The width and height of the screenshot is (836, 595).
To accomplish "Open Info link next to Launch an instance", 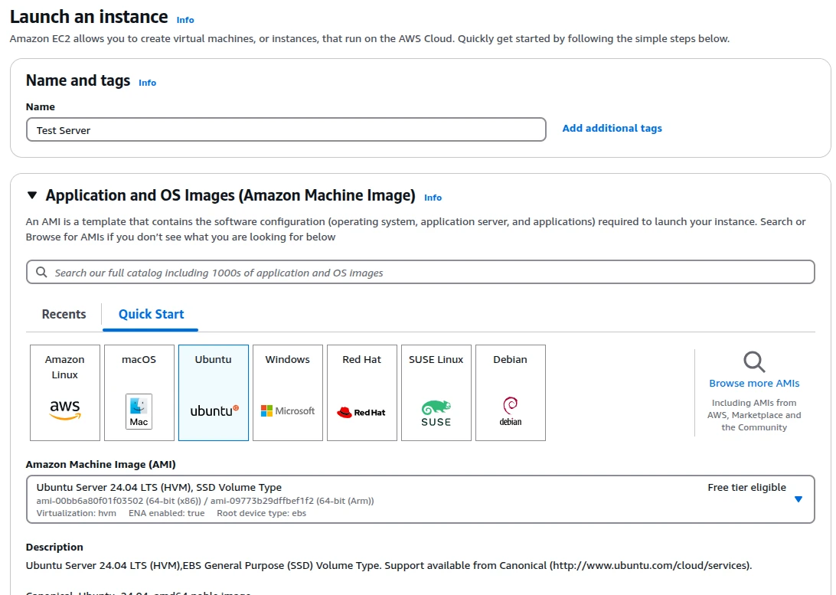I will [x=185, y=20].
